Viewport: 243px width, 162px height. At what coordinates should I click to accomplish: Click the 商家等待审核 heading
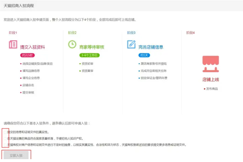pyautogui.click(x=92, y=47)
